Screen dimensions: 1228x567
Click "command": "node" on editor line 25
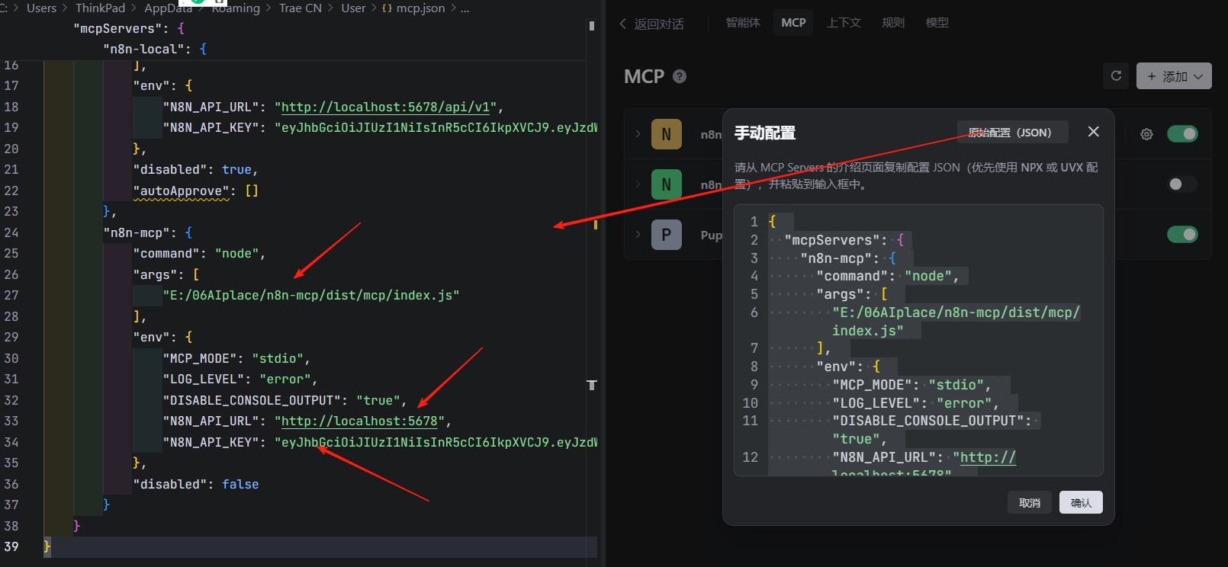pos(199,253)
